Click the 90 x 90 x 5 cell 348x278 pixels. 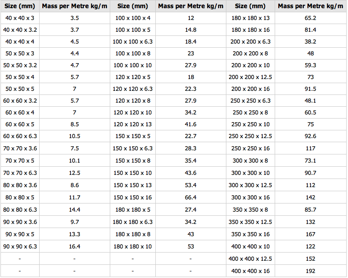pos(20,234)
